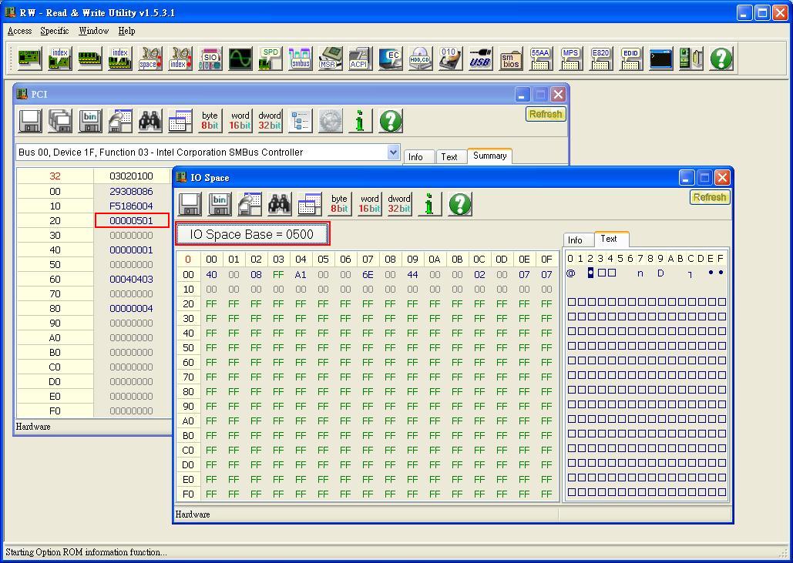Enable dword 32bit view in the PCI window
The width and height of the screenshot is (793, 563).
pyautogui.click(x=269, y=121)
